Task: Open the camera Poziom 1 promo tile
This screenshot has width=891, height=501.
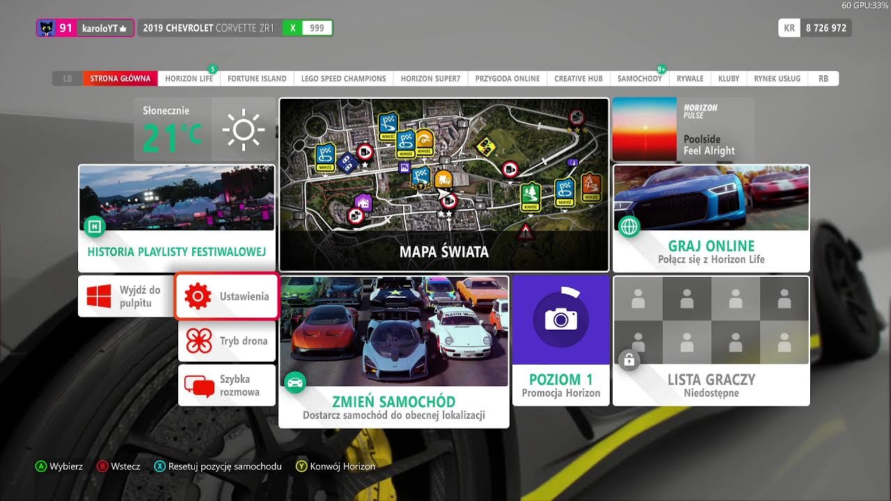Action: (561, 340)
